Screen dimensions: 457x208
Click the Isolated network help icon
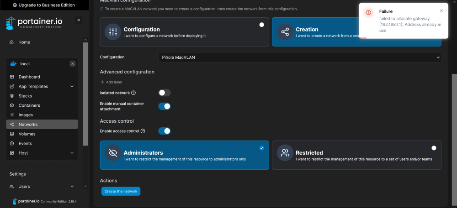pos(133,93)
